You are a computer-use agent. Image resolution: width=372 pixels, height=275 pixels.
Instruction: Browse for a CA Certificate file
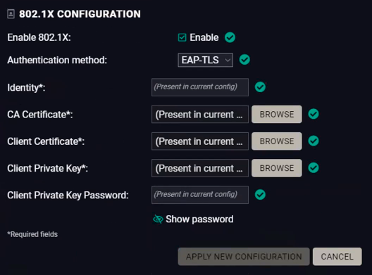(277, 114)
